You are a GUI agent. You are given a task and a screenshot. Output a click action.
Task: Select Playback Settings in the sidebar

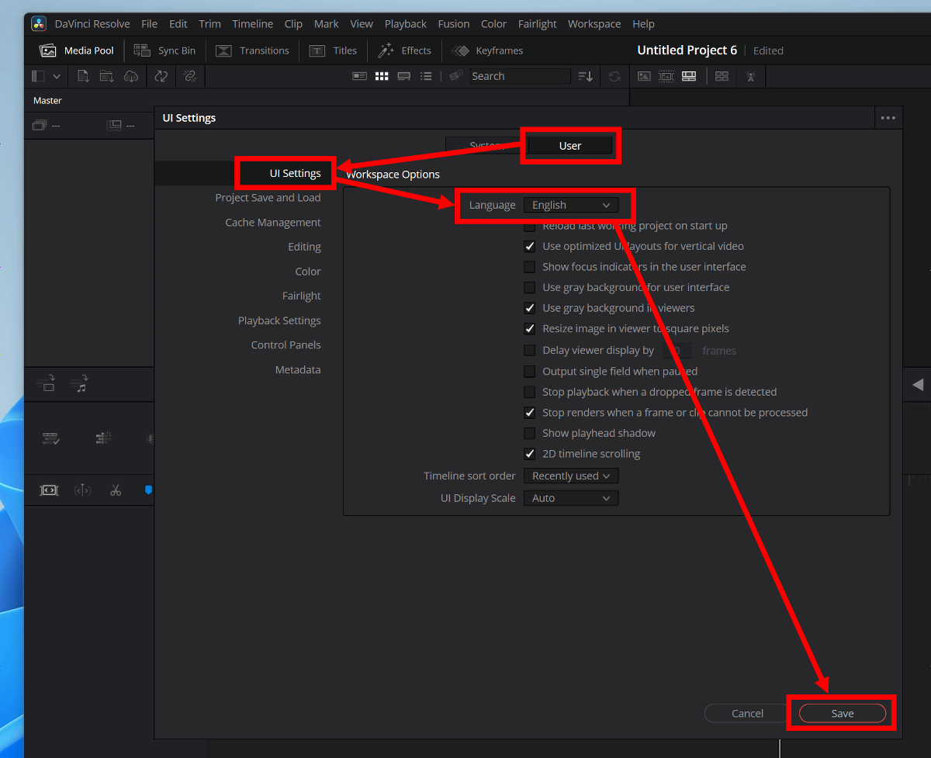click(x=279, y=320)
